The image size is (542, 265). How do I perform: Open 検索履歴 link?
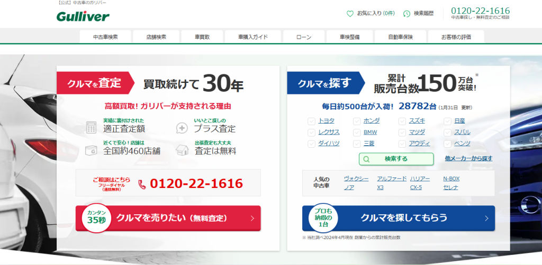[x=423, y=13]
